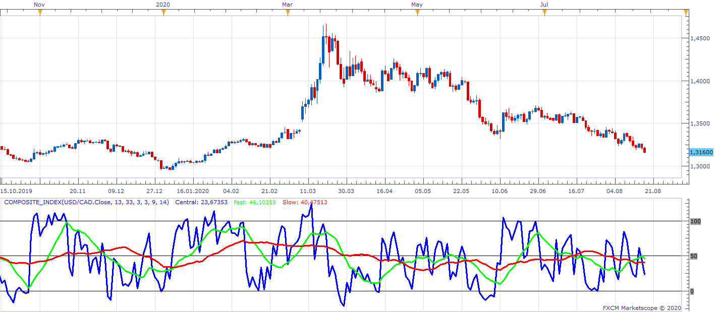Image resolution: width=718 pixels, height=312 pixels.
Task: Click the indicator level label 50
Action: coord(694,256)
